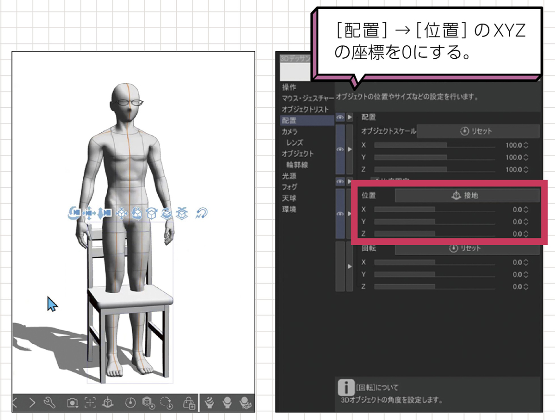555x420 pixels.
Task: Click the wrench settings icon in the object launcher
Action: [49, 402]
